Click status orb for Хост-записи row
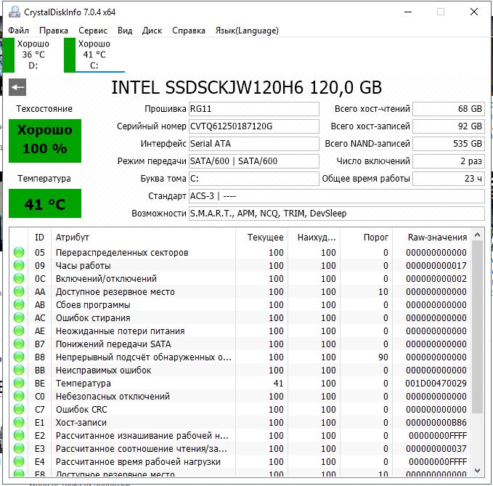The width and height of the screenshot is (493, 486). click(19, 422)
